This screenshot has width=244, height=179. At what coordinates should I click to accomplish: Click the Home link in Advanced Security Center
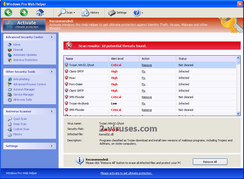pos(17,45)
